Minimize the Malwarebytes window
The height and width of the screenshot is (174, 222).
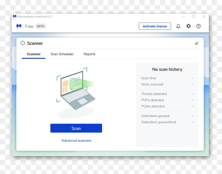pyautogui.click(x=184, y=16)
